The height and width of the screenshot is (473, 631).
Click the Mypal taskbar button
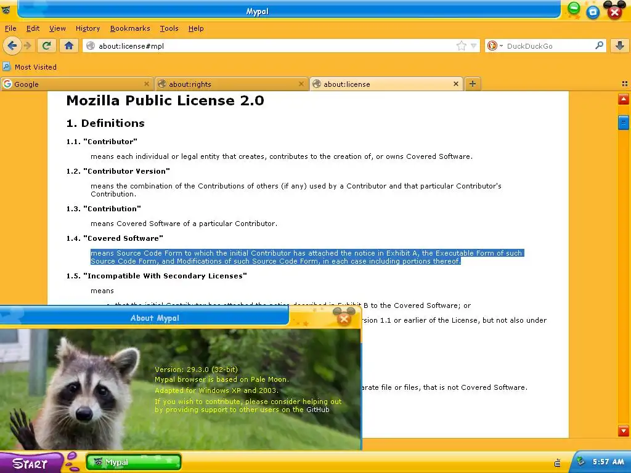[134, 462]
